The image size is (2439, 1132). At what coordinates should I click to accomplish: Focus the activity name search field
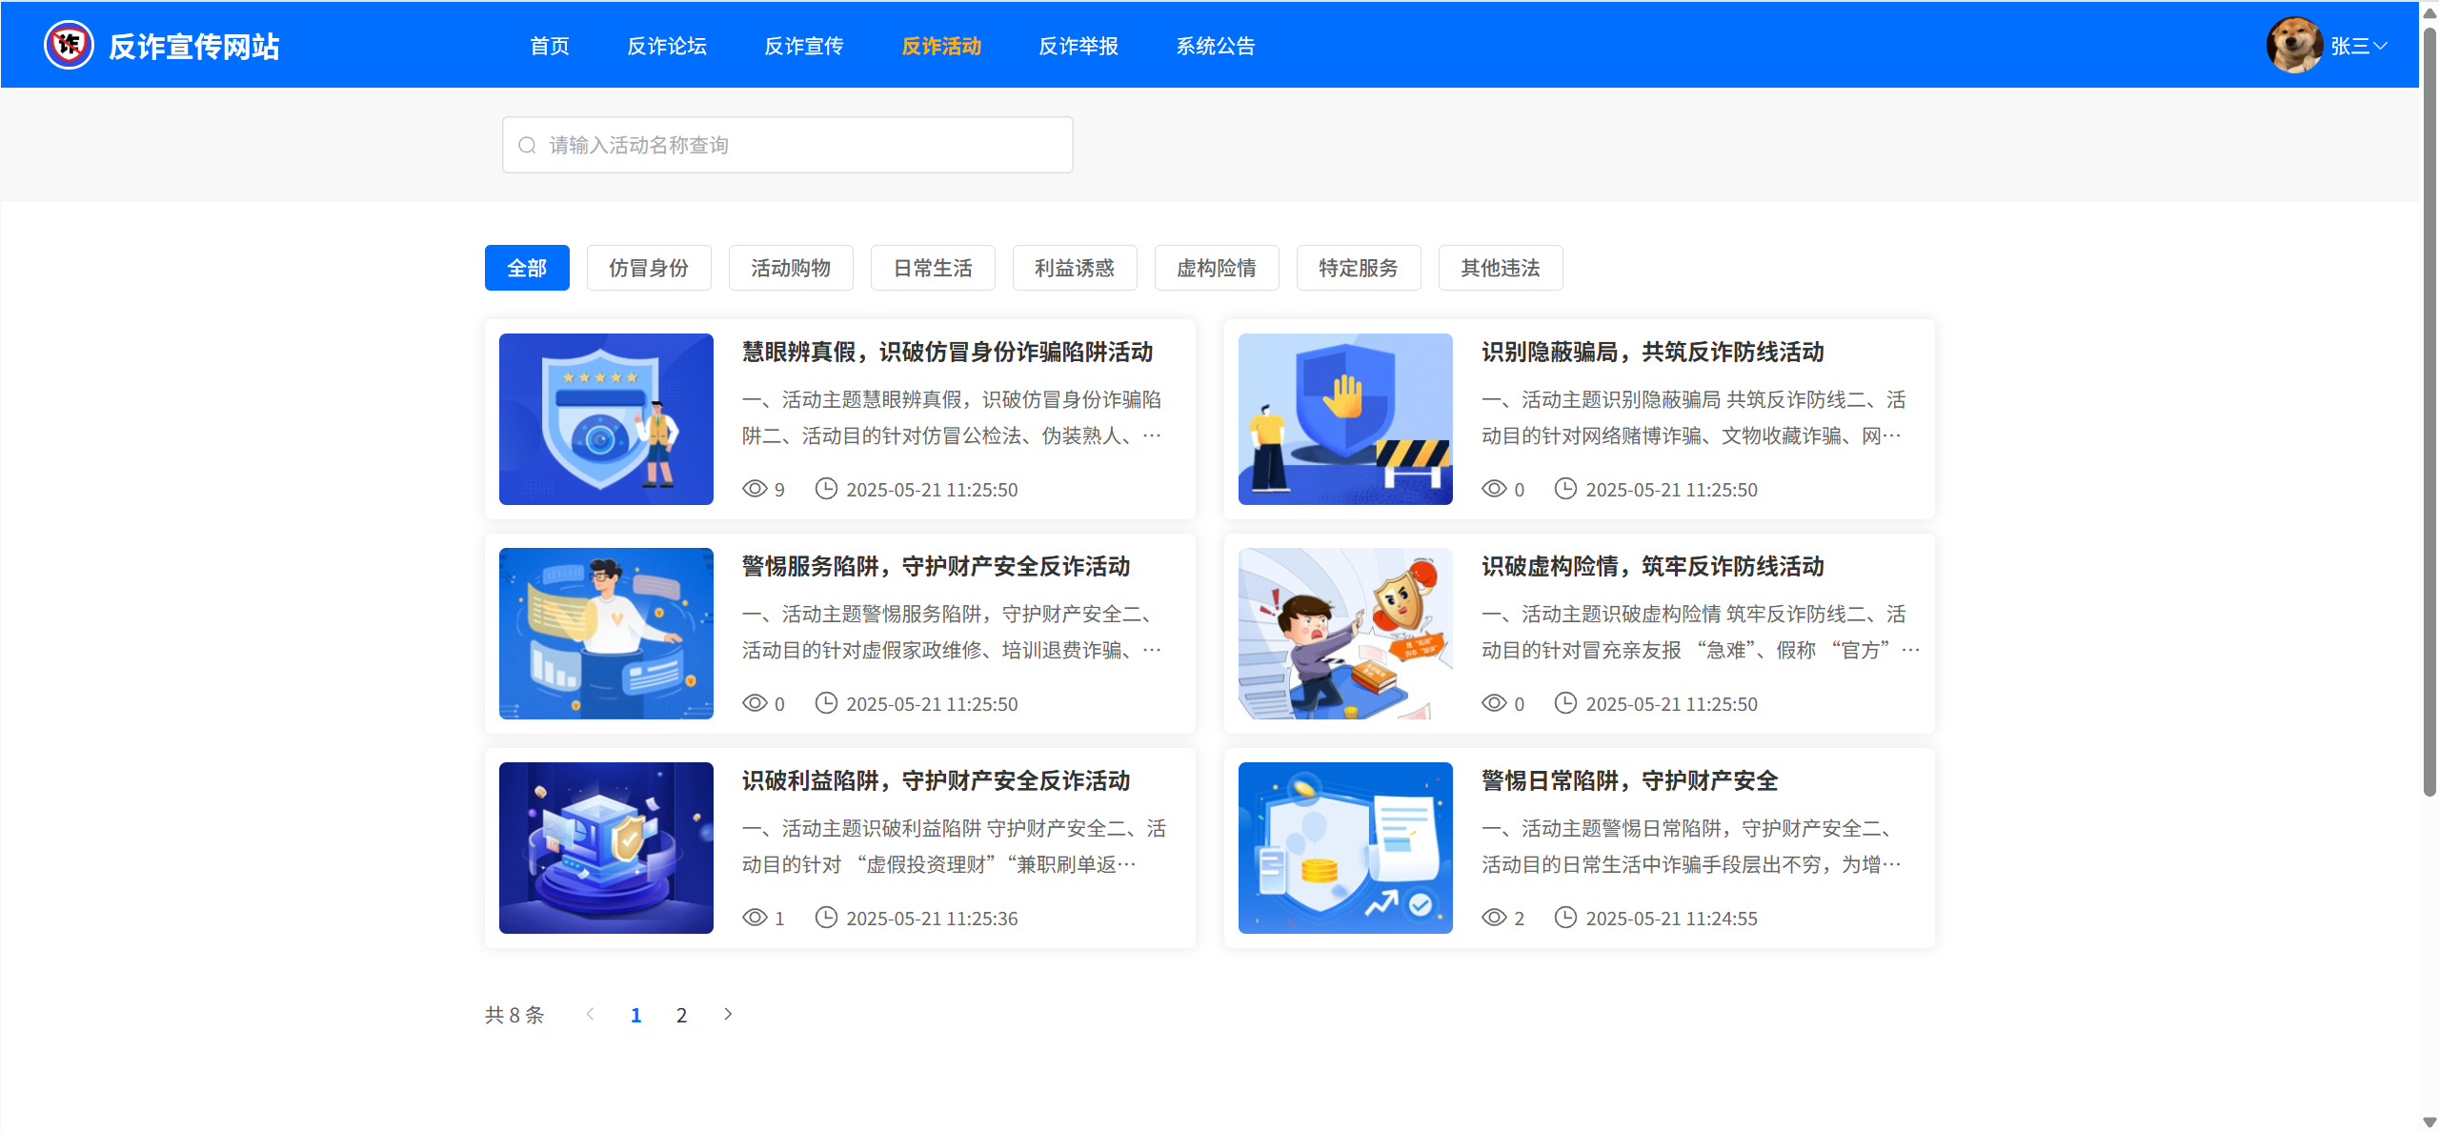pyautogui.click(x=800, y=145)
